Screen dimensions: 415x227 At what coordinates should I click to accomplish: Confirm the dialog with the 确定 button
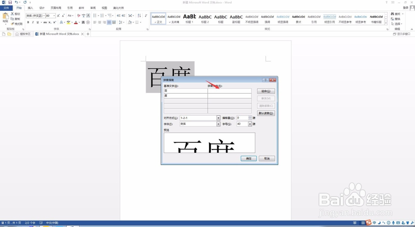click(x=249, y=158)
